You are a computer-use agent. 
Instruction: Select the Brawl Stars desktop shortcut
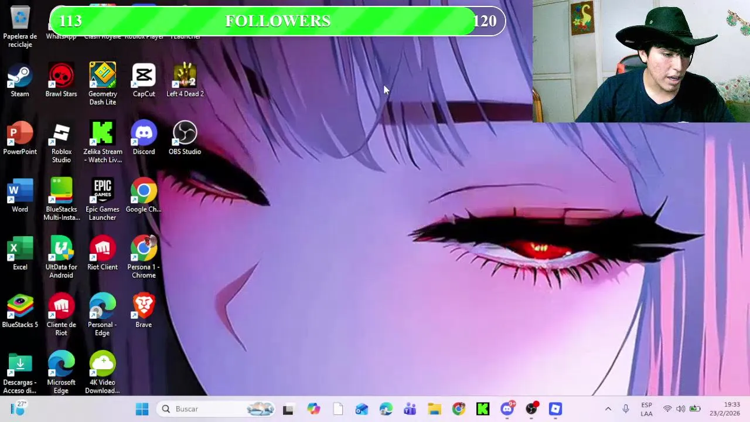click(x=61, y=81)
